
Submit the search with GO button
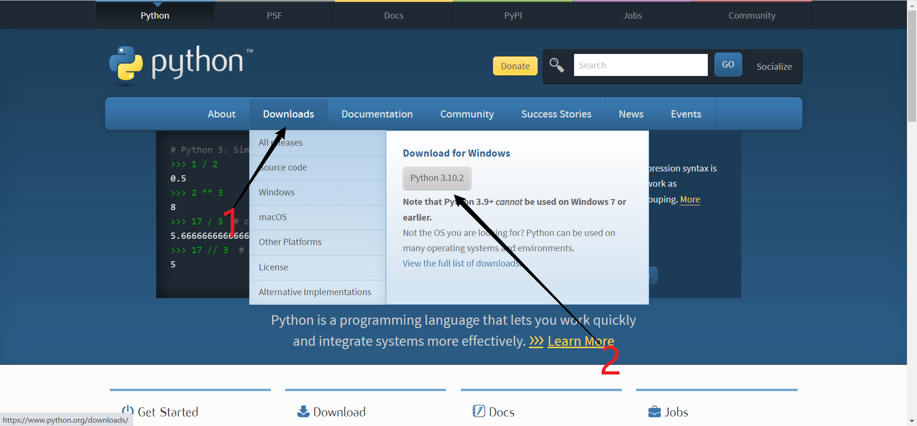[x=728, y=64]
